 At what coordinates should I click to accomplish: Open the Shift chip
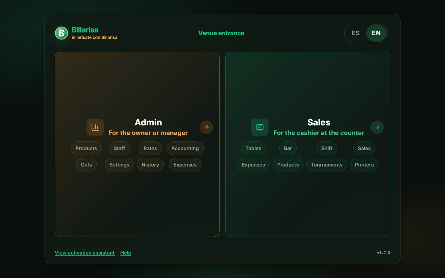(327, 148)
